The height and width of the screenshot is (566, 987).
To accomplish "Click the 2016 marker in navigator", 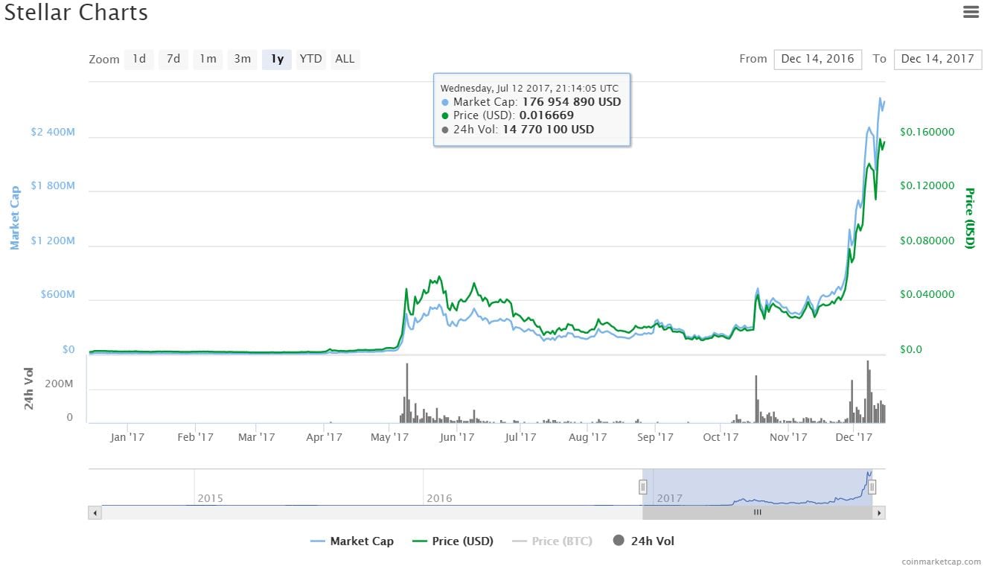I will [x=439, y=498].
